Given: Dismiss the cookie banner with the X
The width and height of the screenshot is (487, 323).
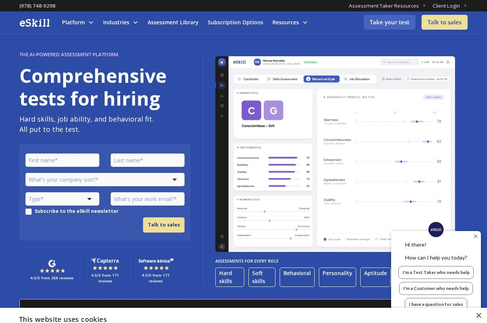Looking at the screenshot, I should pyautogui.click(x=479, y=315).
